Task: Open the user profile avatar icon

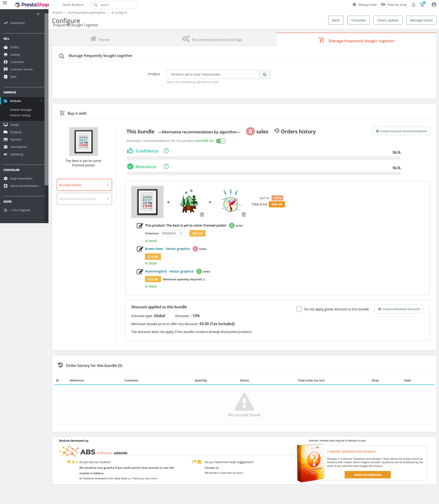Action: point(434,5)
